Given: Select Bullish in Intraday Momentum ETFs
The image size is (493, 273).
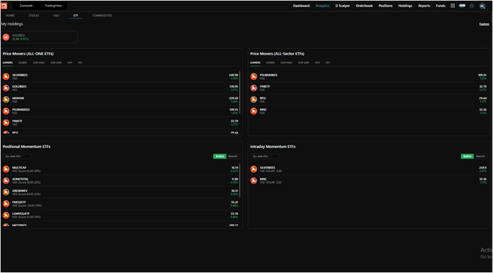Looking at the screenshot, I should [467, 156].
